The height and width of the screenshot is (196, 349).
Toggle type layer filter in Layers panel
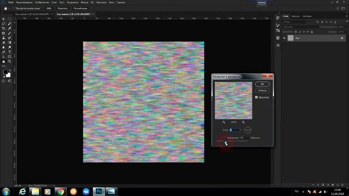point(327,22)
